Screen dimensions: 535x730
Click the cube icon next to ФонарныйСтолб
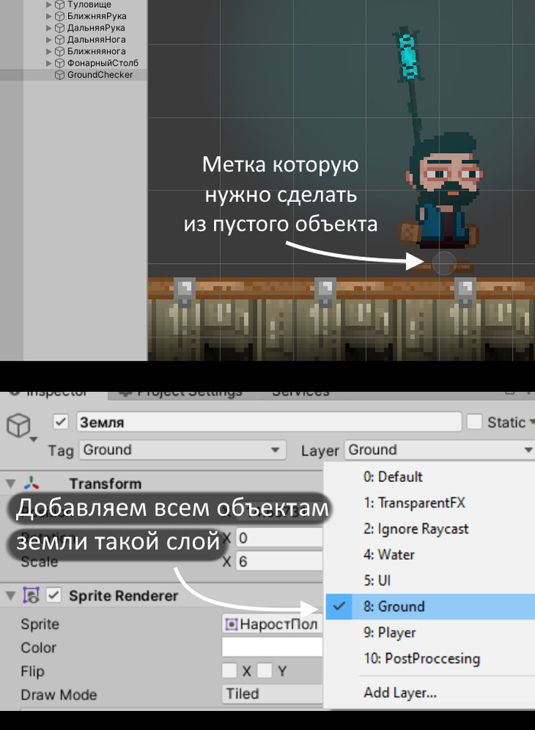click(60, 63)
